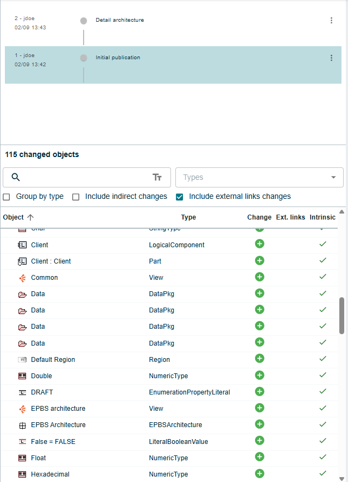
Task: Click the Hexadecimal row text
Action: (x=50, y=474)
